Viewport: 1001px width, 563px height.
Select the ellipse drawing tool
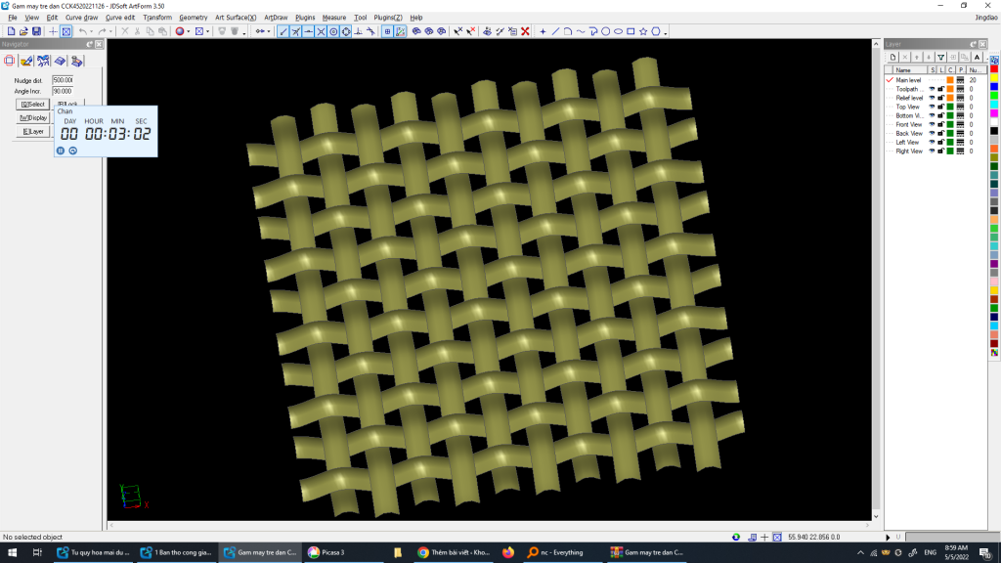pos(618,31)
